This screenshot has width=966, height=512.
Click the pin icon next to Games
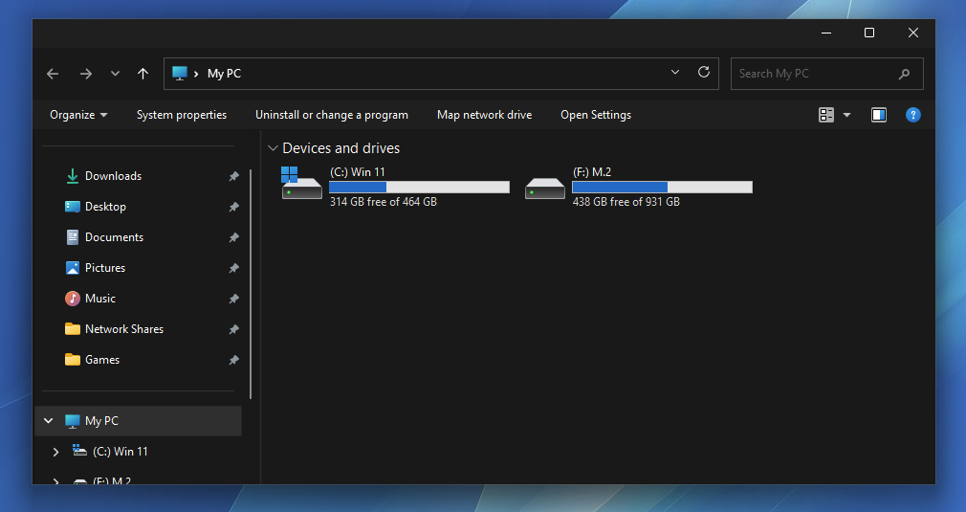[x=233, y=360]
